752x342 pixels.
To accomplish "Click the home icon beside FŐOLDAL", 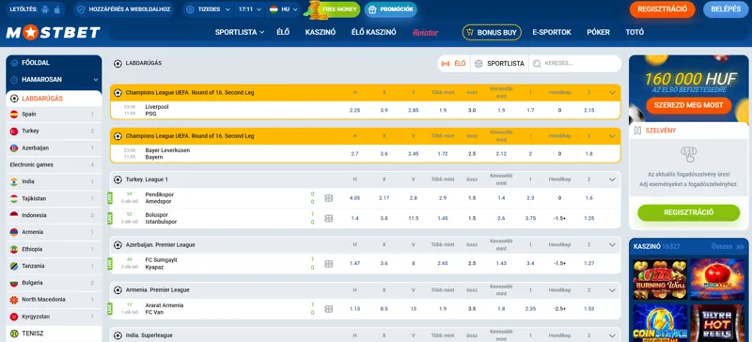I will click(x=14, y=63).
